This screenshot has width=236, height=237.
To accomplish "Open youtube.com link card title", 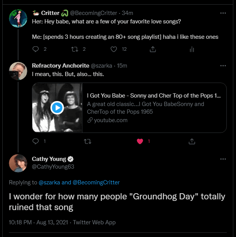I will (x=154, y=96).
